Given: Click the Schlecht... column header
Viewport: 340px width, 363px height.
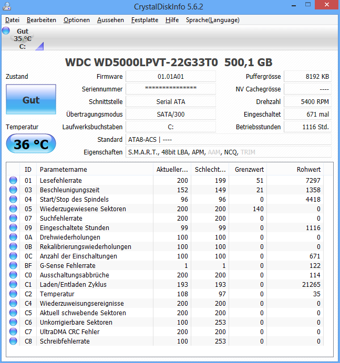Looking at the screenshot, I should [210, 170].
